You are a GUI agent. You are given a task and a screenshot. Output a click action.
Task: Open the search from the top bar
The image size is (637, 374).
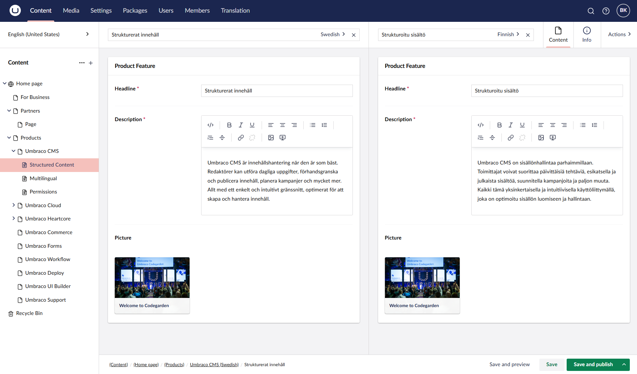coord(591,11)
